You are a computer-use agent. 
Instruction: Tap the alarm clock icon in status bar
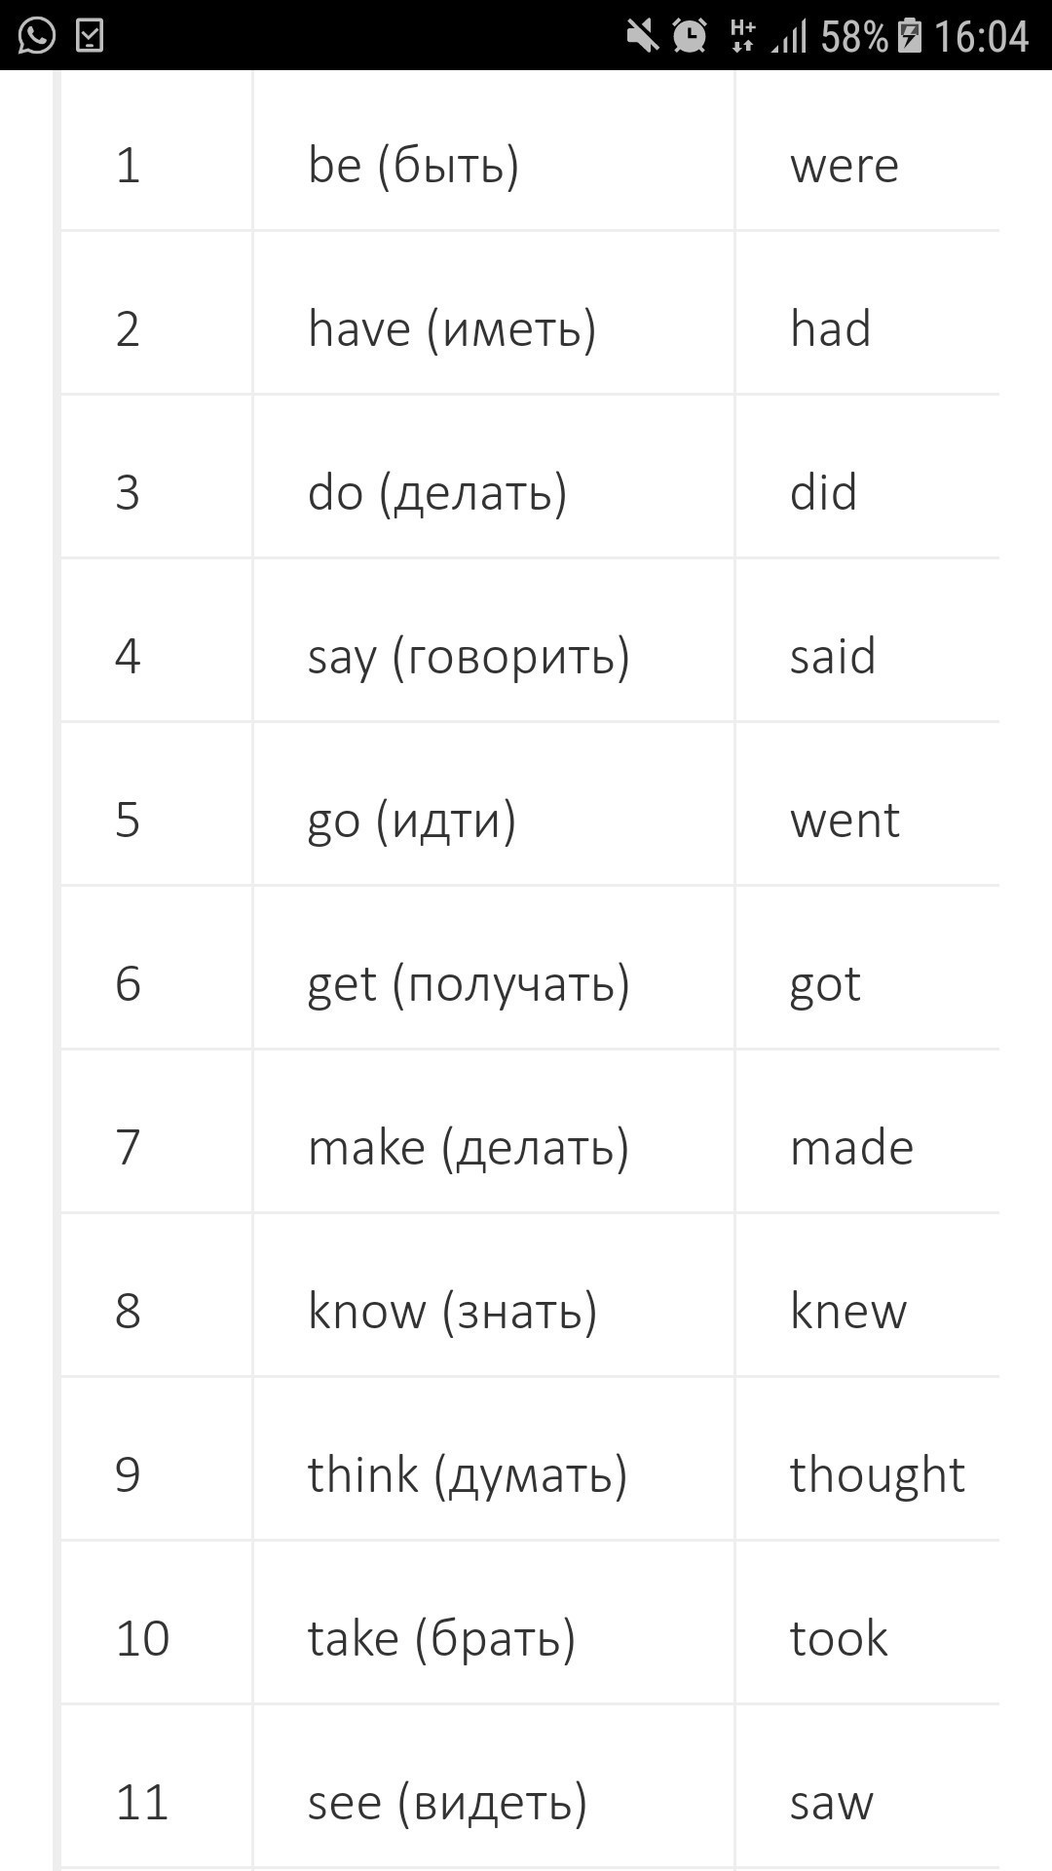click(x=690, y=36)
